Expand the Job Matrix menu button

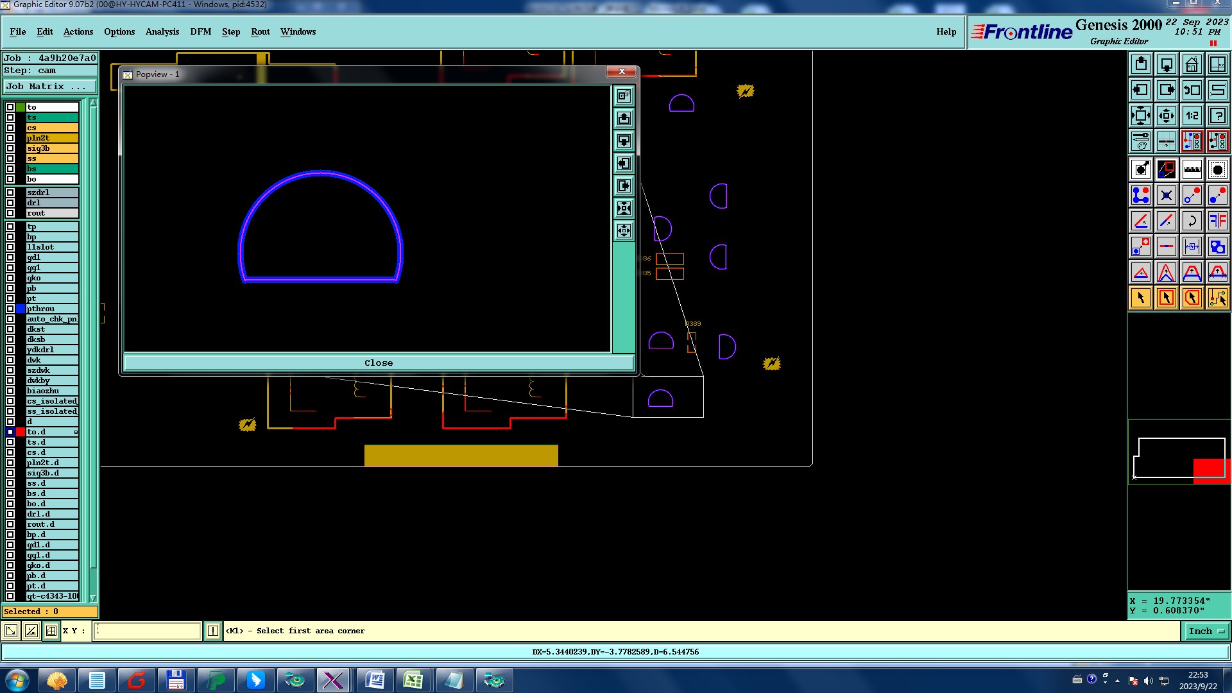(x=50, y=86)
